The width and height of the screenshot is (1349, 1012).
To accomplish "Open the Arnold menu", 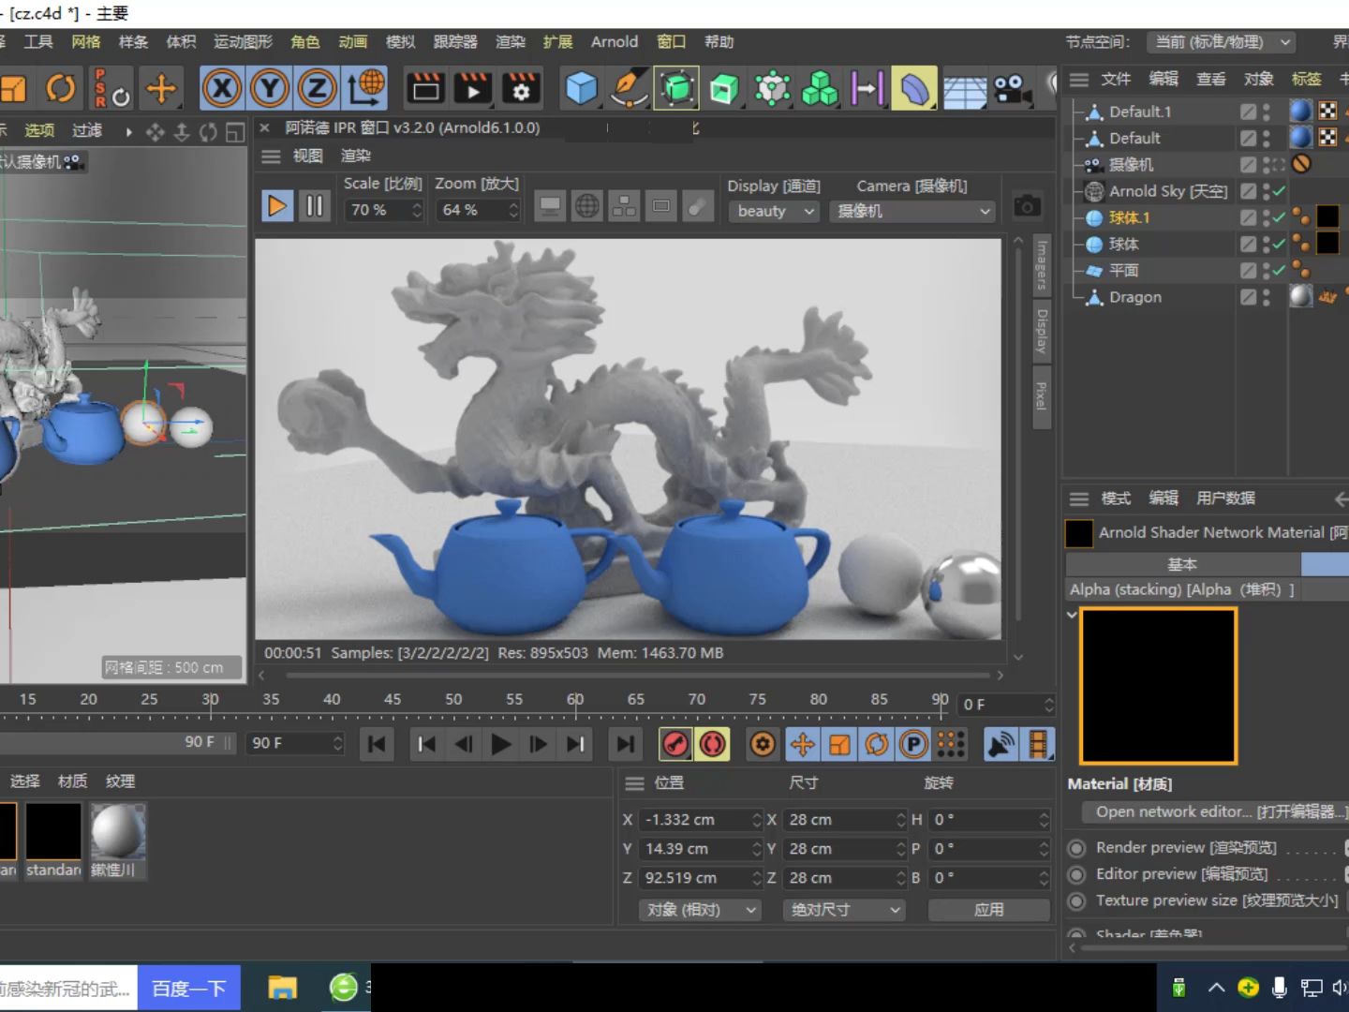I will click(614, 42).
